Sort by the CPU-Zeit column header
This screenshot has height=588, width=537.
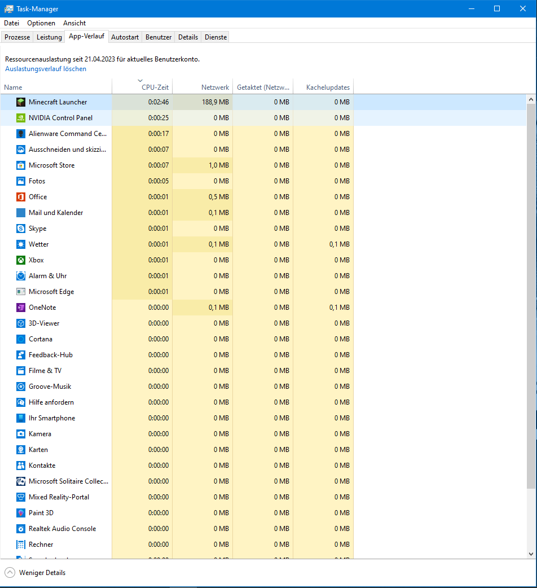[142, 87]
